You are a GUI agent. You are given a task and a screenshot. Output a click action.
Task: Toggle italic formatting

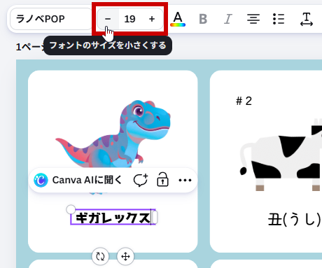tap(228, 19)
